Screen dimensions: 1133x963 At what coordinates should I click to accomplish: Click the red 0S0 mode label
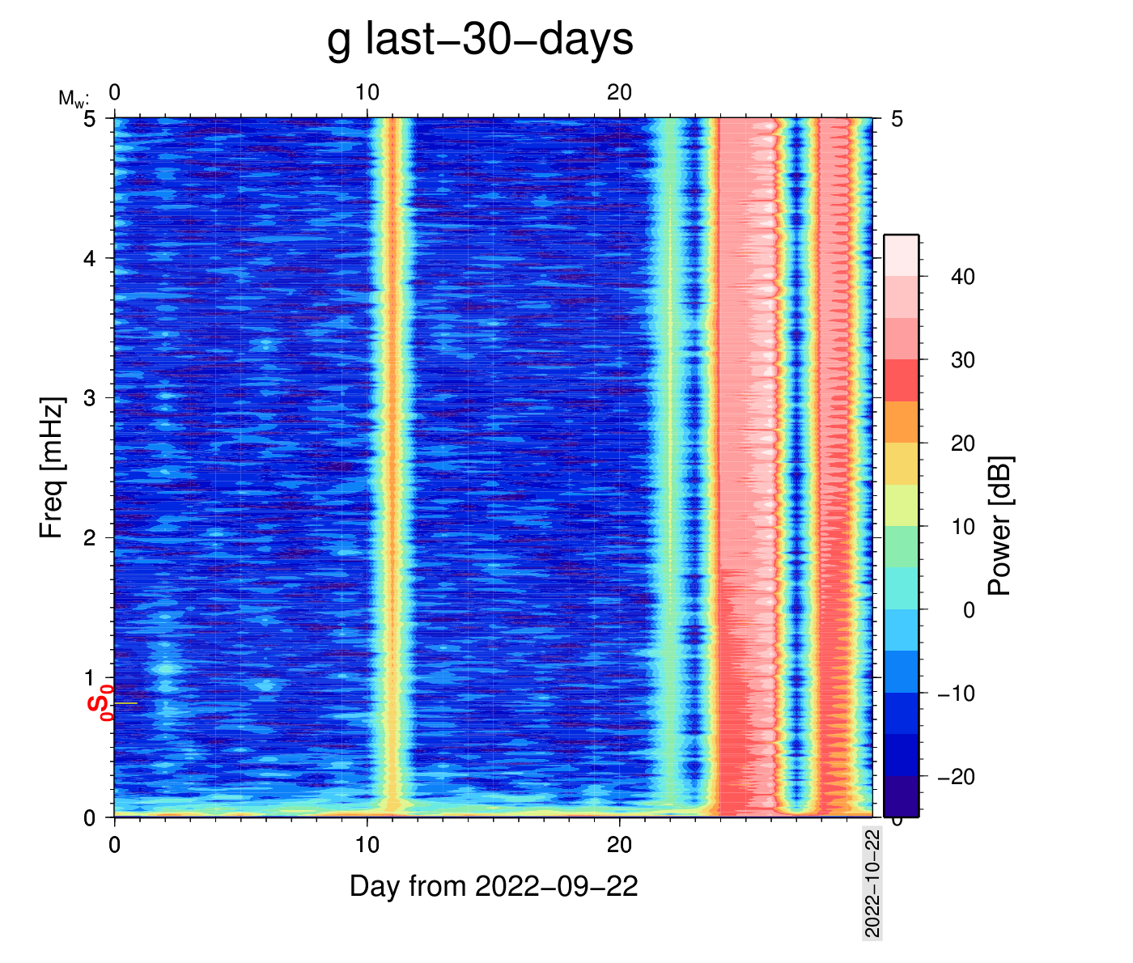click(x=100, y=702)
